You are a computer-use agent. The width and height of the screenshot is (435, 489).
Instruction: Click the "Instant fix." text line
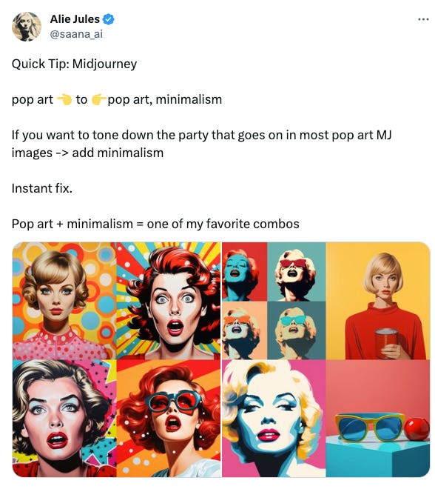click(41, 188)
